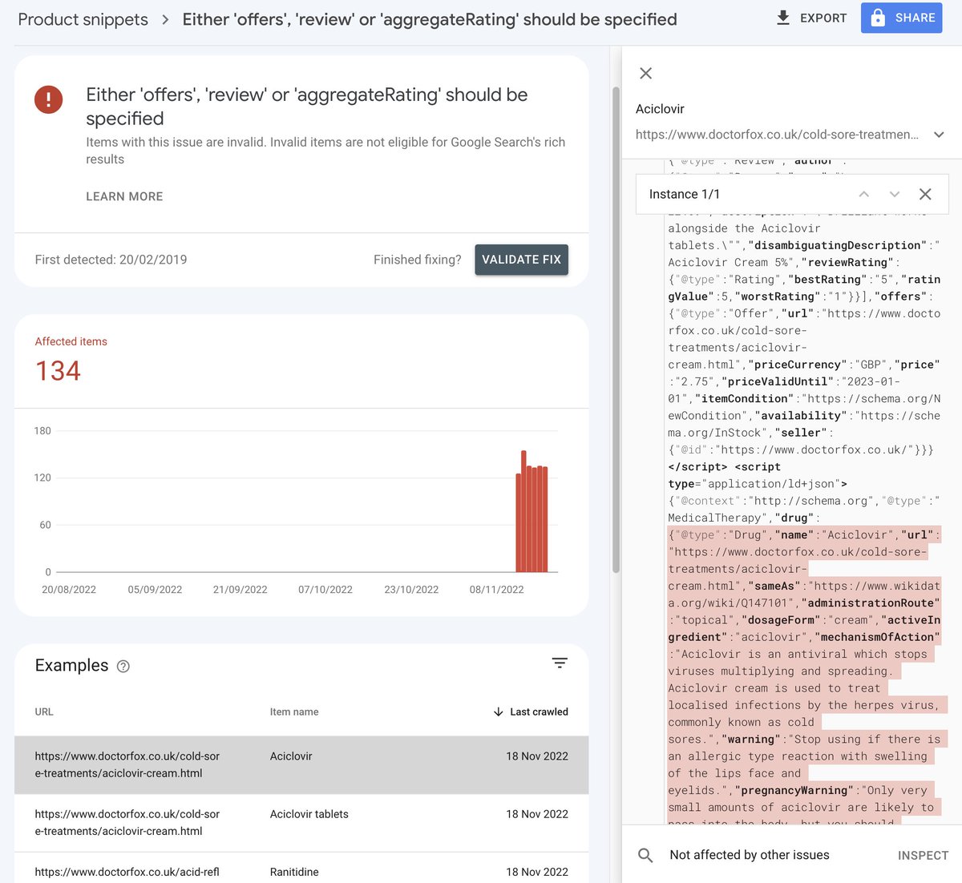This screenshot has height=883, width=962.
Task: Click the Item name column header
Action: [x=294, y=712]
